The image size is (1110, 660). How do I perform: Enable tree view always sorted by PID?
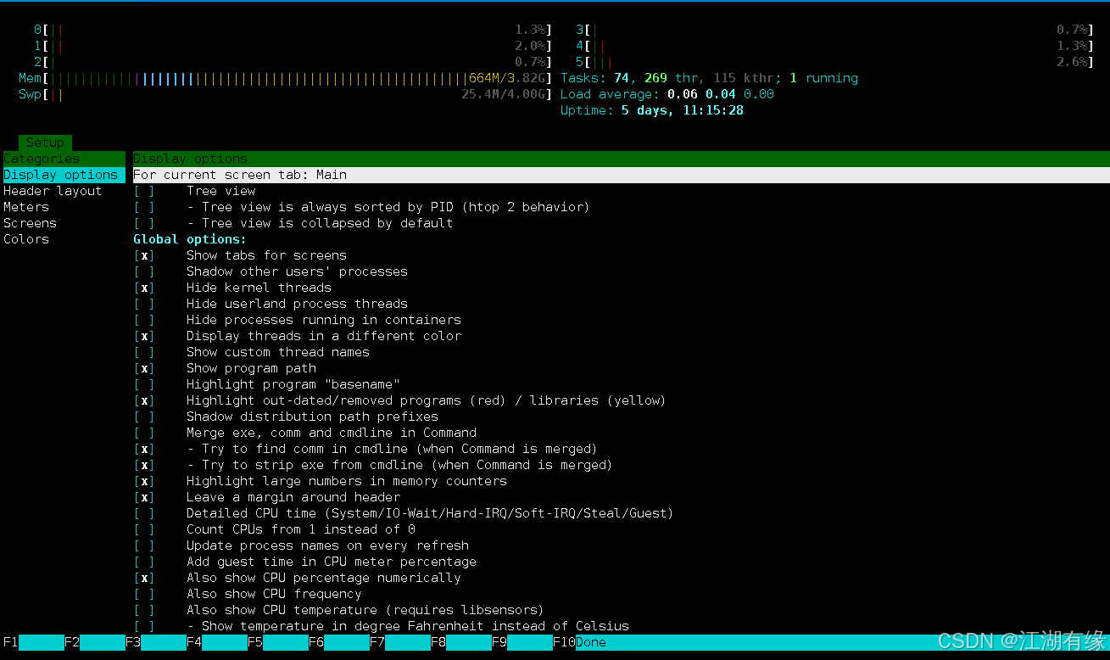coord(144,207)
